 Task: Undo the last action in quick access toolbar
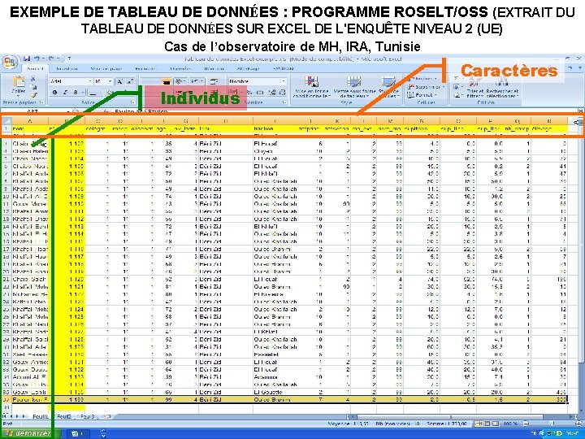coord(37,59)
